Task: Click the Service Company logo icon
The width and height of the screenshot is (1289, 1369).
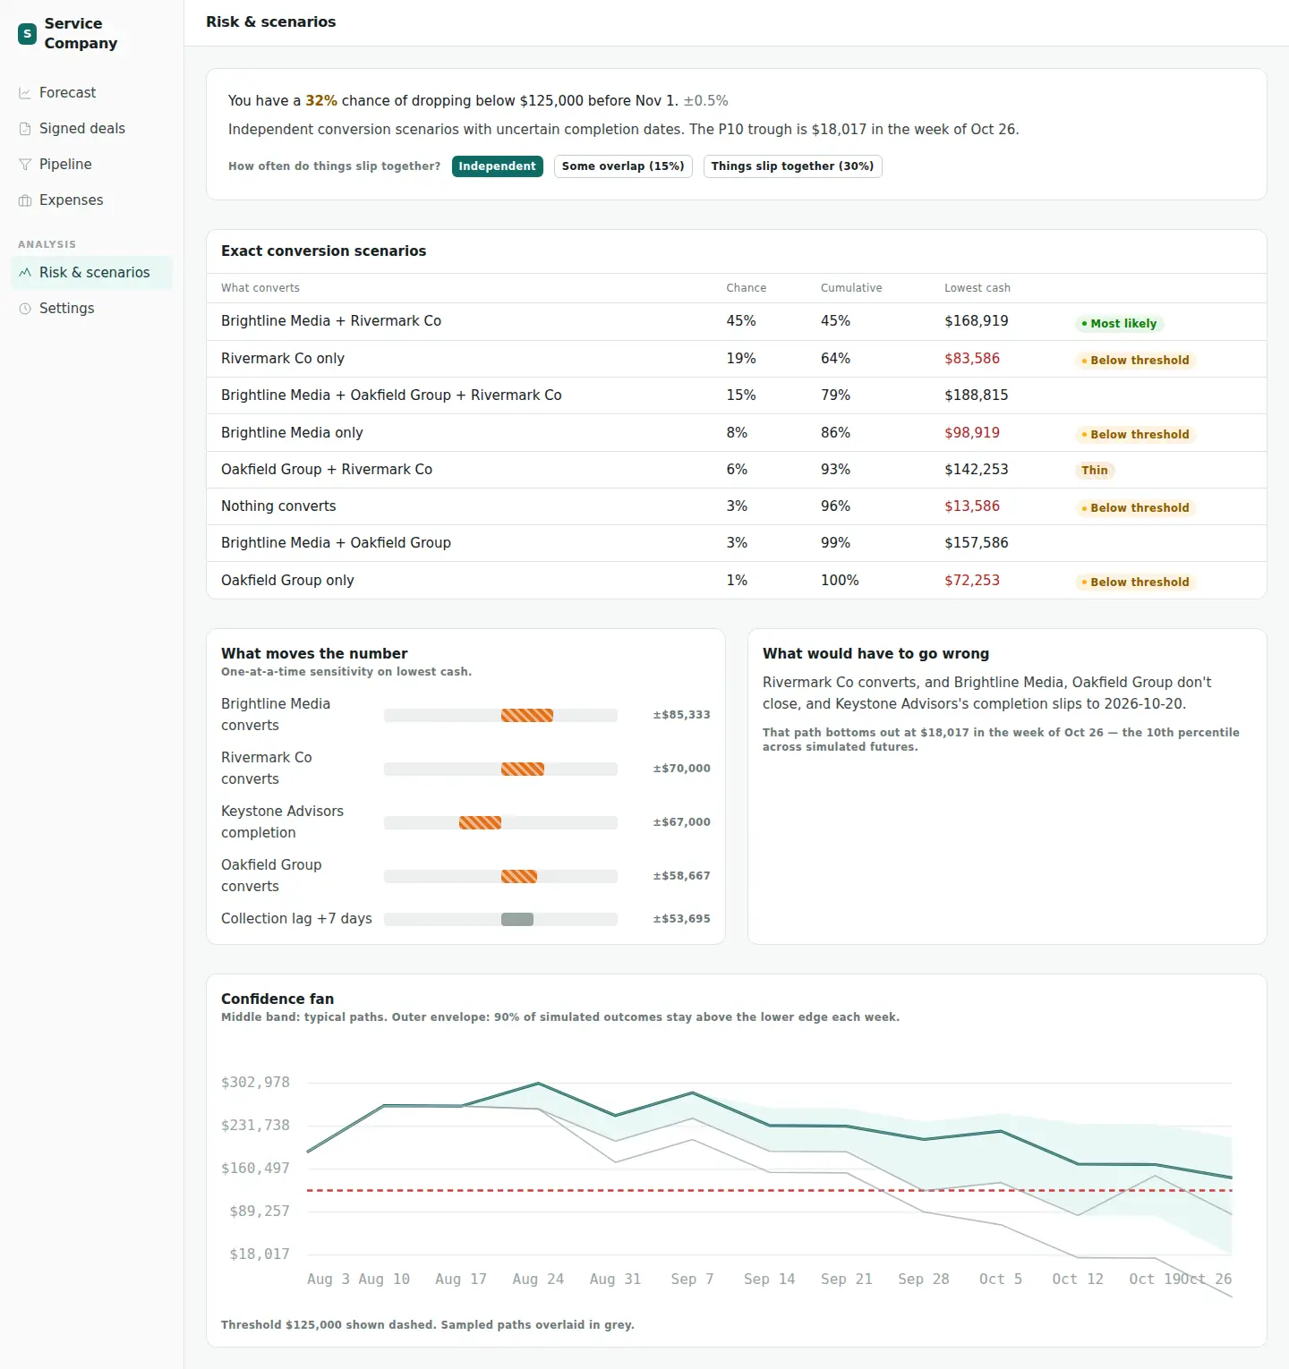Action: pyautogui.click(x=27, y=34)
